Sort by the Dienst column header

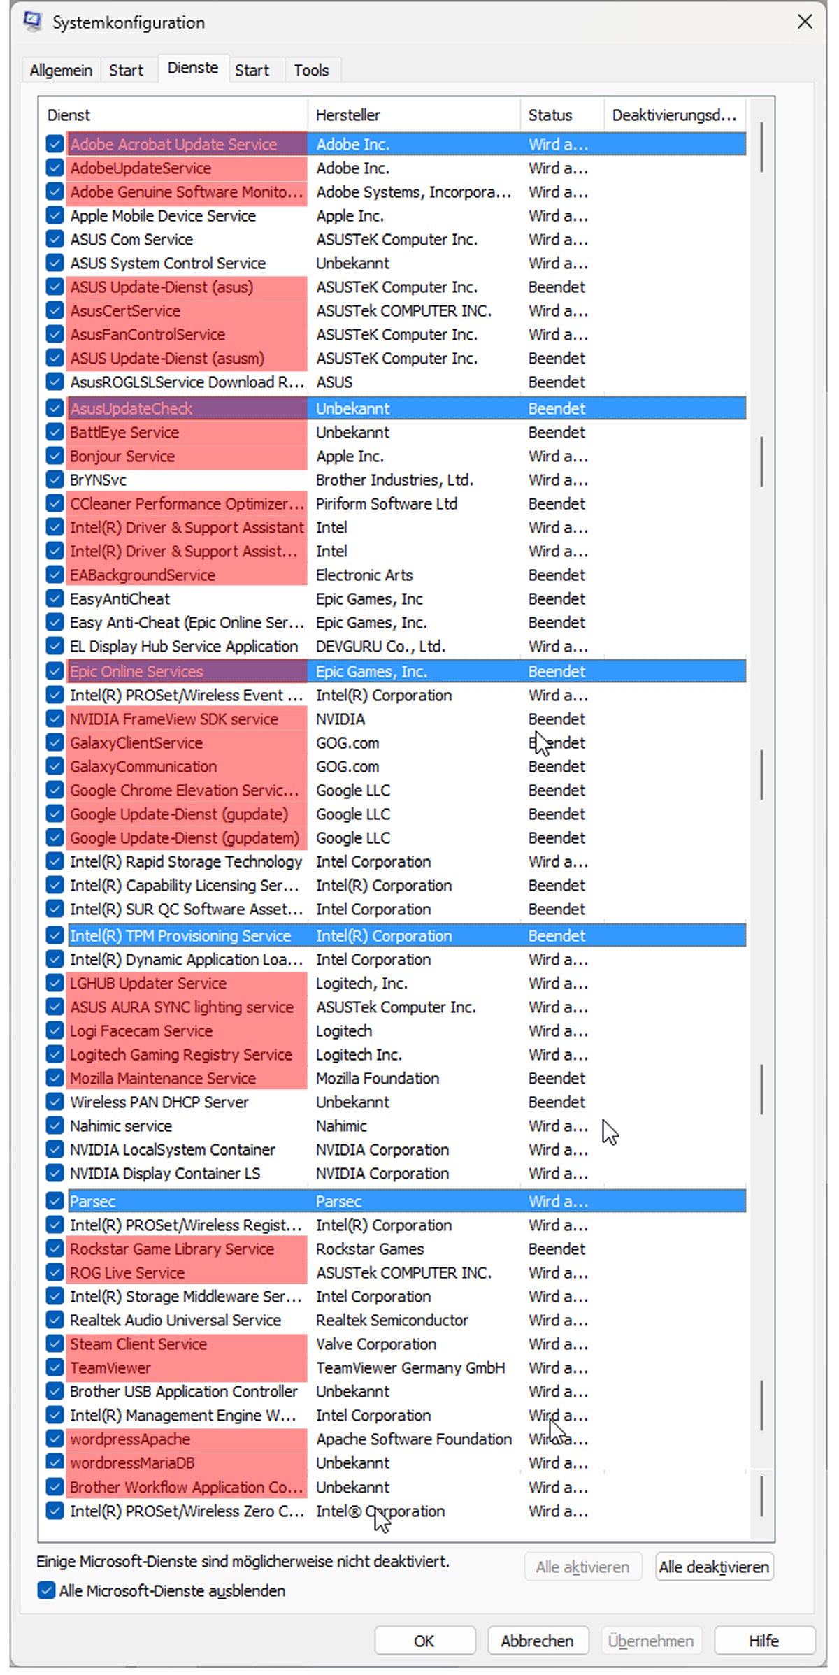point(173,115)
